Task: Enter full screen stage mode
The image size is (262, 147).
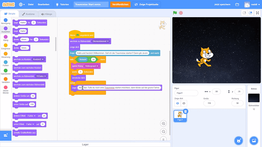Action: [258, 13]
